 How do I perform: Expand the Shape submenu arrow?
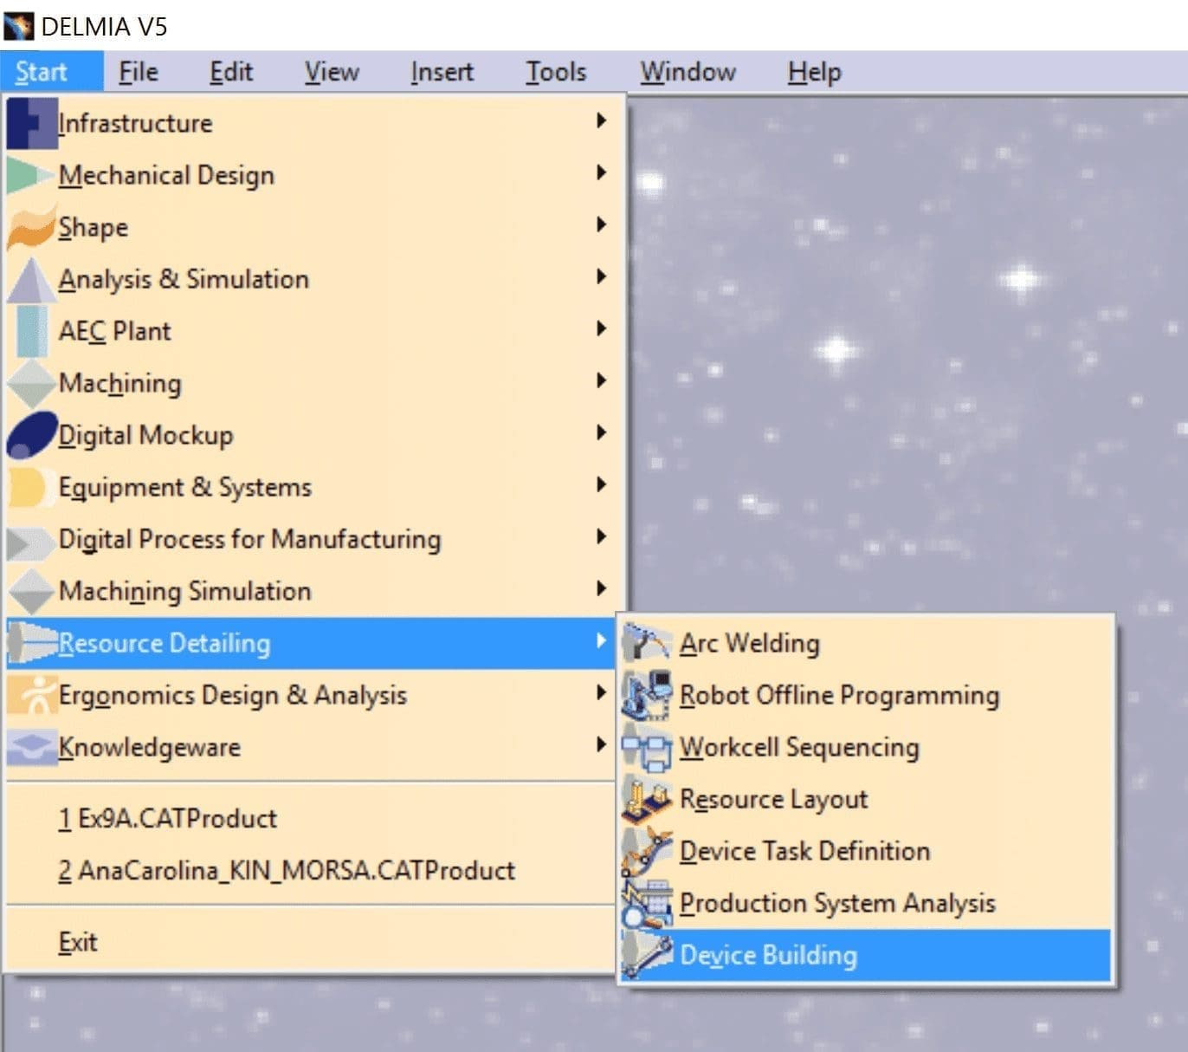(x=601, y=224)
